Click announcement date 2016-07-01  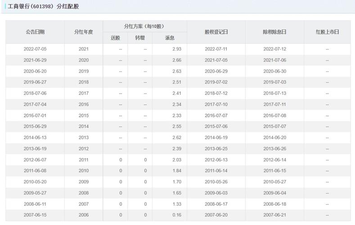pos(35,116)
